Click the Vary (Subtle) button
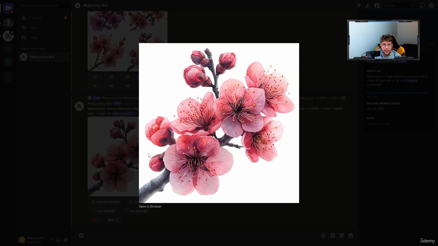438x246 pixels. click(x=103, y=211)
